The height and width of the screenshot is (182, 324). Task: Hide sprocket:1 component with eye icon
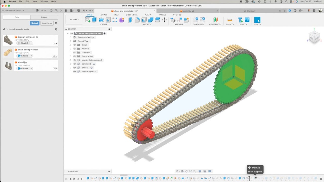click(x=75, y=64)
